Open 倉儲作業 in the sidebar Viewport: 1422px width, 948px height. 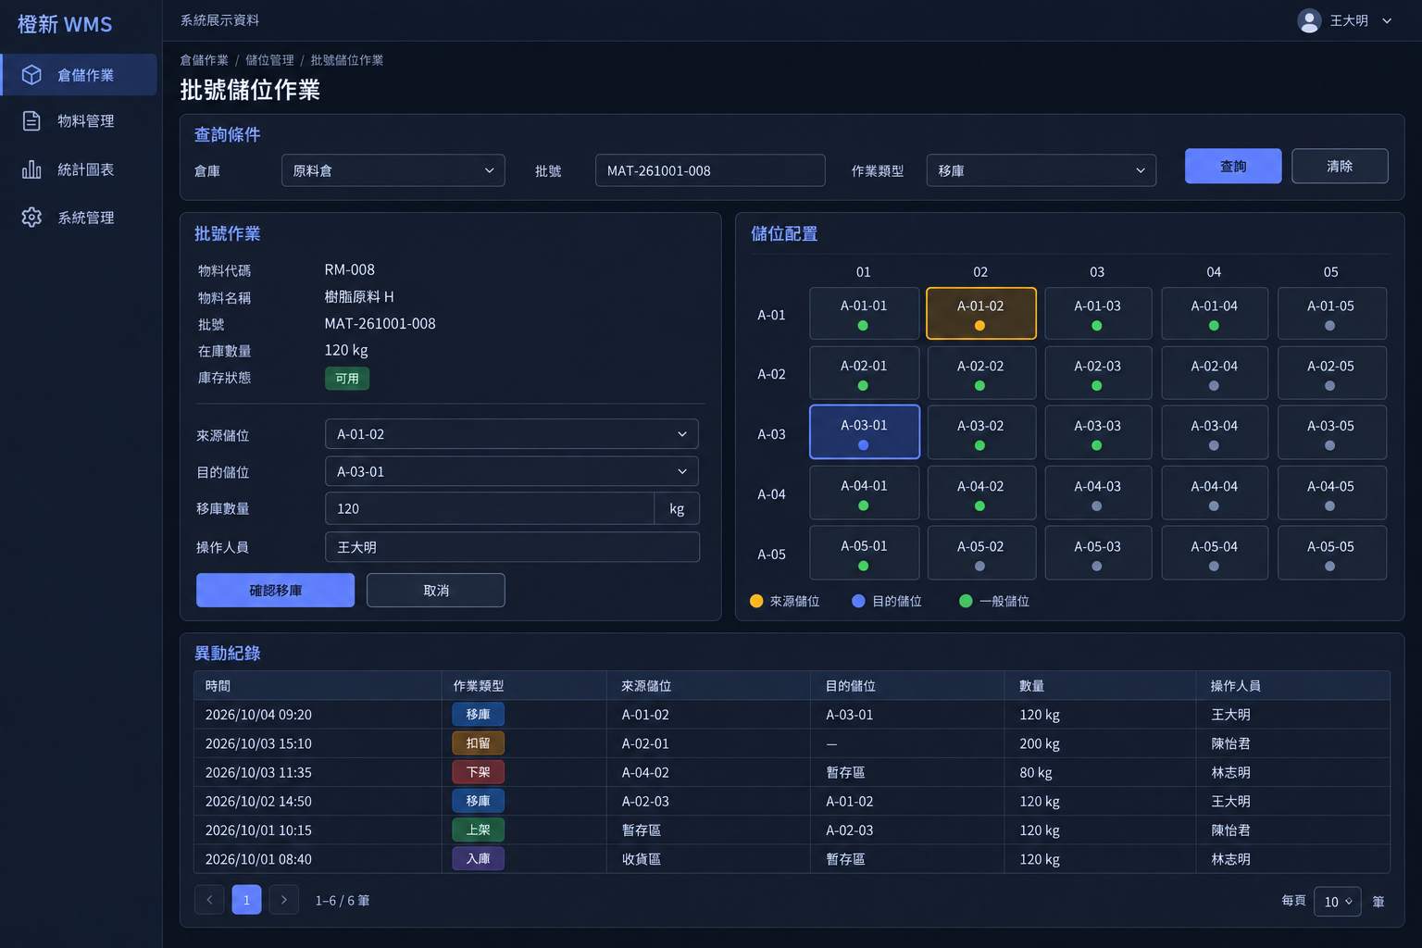click(x=80, y=75)
